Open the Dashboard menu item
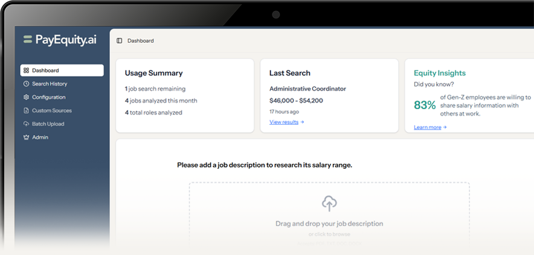The image size is (534, 255). click(45, 71)
